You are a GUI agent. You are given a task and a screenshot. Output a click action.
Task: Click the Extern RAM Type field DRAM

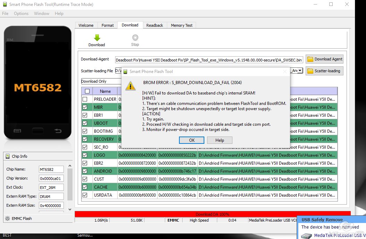(x=51, y=197)
